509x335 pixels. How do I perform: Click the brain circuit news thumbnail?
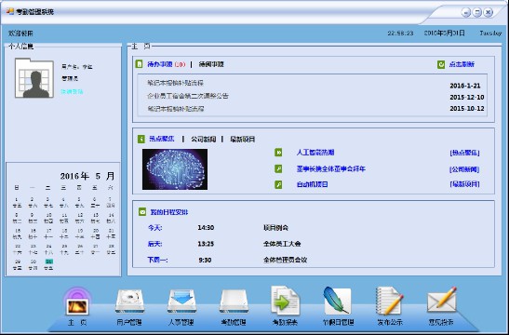coord(175,169)
